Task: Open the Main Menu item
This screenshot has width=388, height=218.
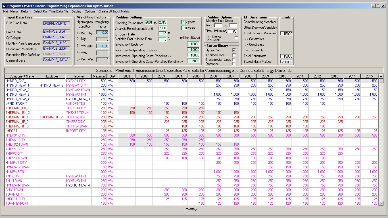Action: click(x=10, y=11)
